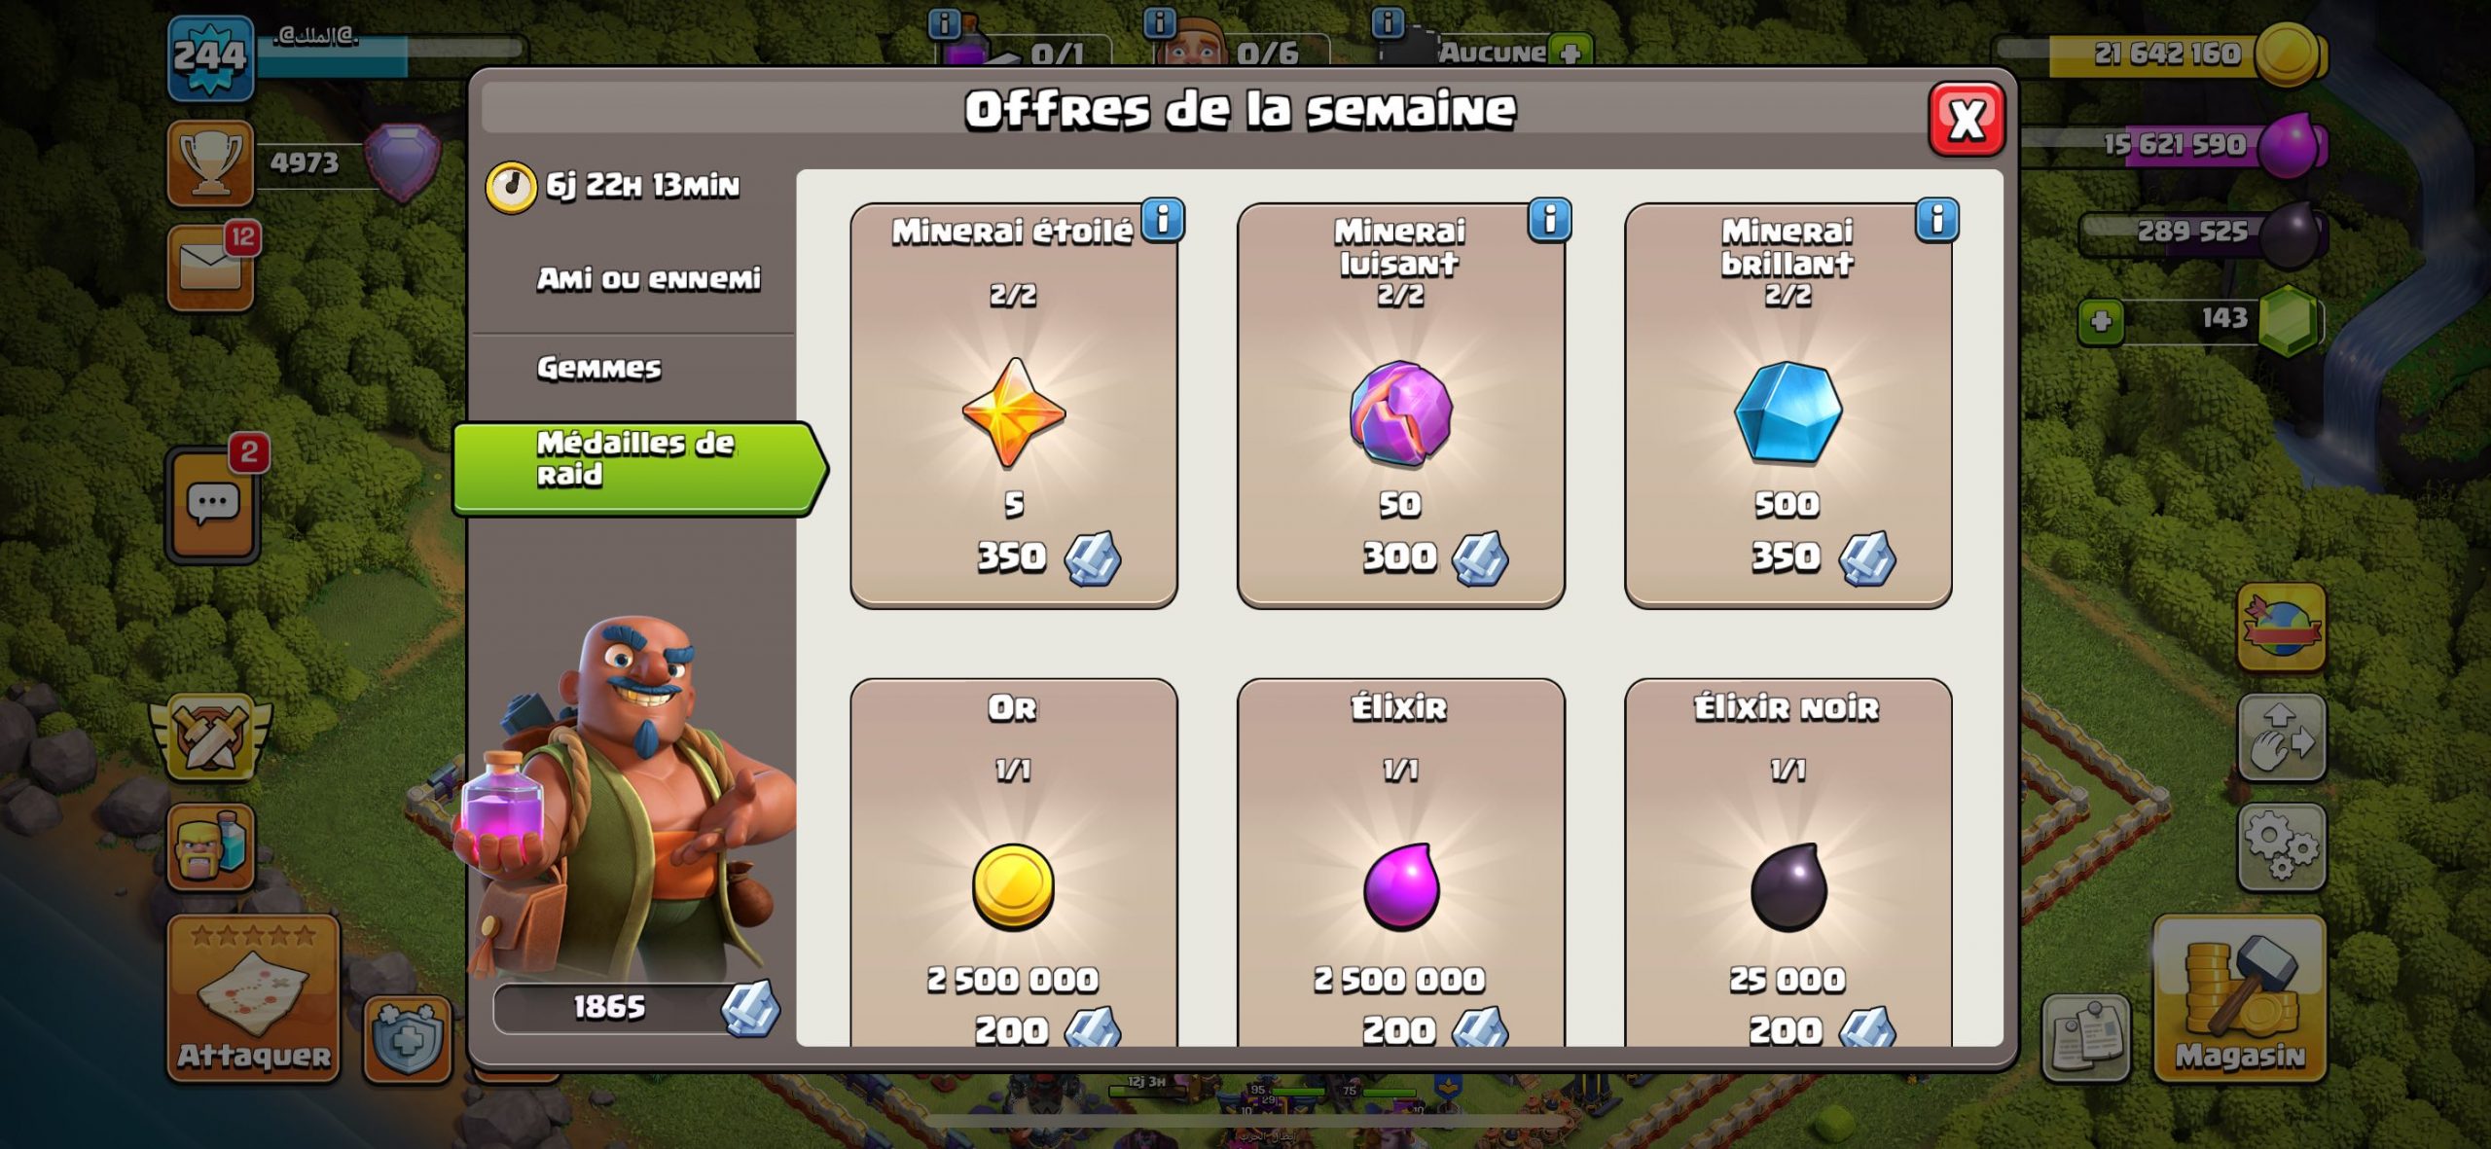Show info for Minerai luisant offer
This screenshot has width=2491, height=1149.
coord(1550,220)
